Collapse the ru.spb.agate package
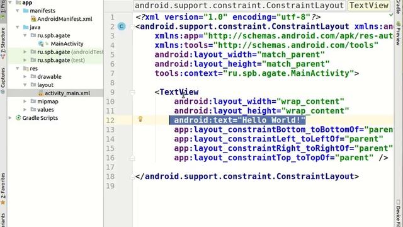 [25, 35]
